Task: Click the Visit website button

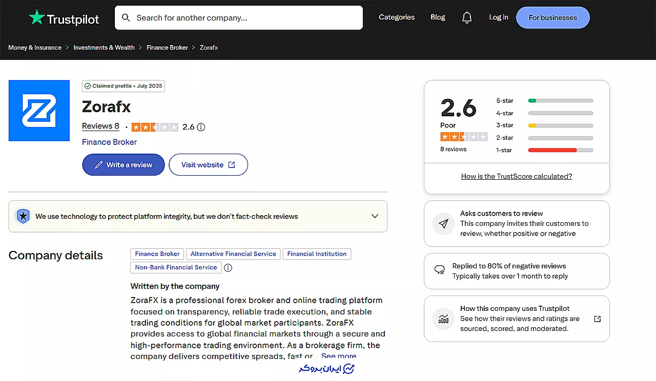Action: coord(209,165)
